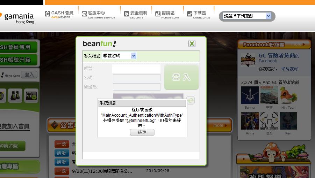Click the 登入 button in left sidebar
Image resolution: width=315 pixels, height=178 pixels.
point(29,75)
